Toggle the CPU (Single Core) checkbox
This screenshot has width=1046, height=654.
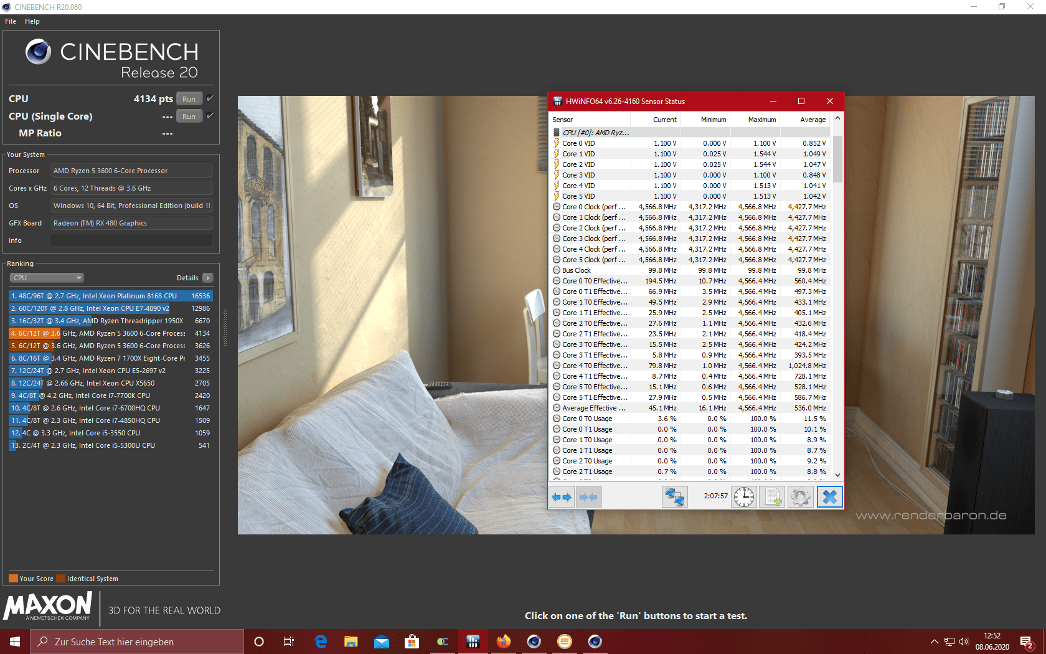click(210, 116)
